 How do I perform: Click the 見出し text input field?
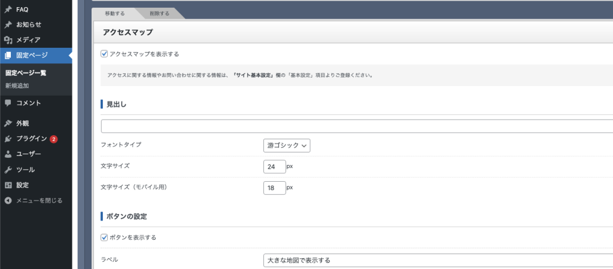pyautogui.click(x=357, y=127)
